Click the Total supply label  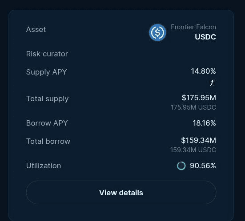click(47, 99)
